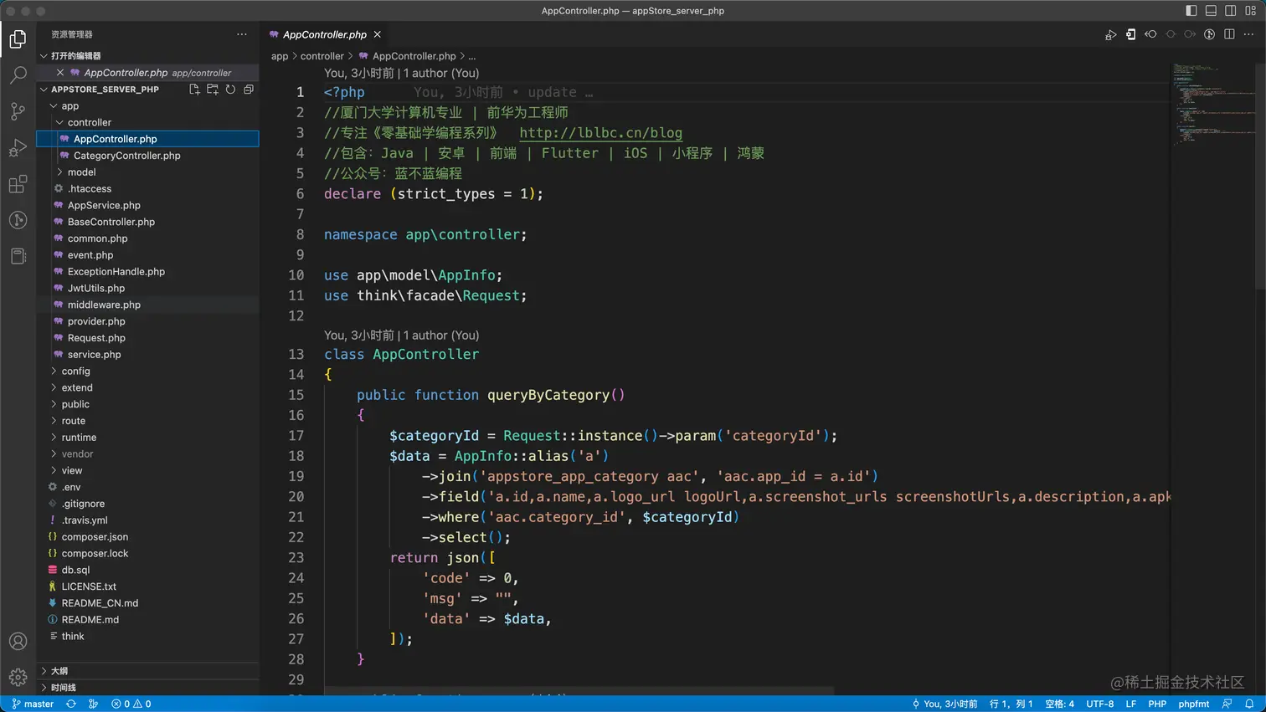Screen dimensions: 1266x712
Task: Open composer.json in file tree
Action: coord(95,537)
